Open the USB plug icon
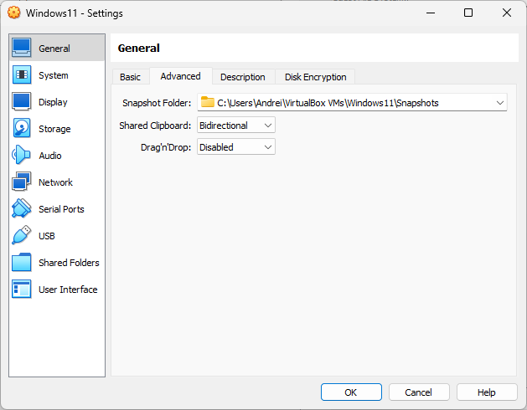Screen dimensions: 527x410 22,235
